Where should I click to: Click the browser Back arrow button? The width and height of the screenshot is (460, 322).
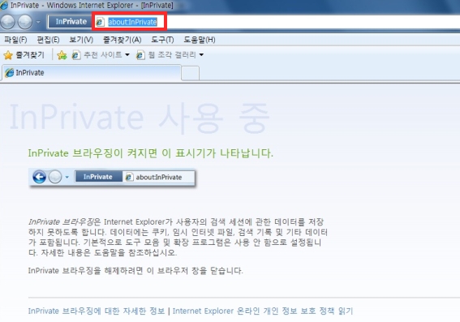(7, 22)
